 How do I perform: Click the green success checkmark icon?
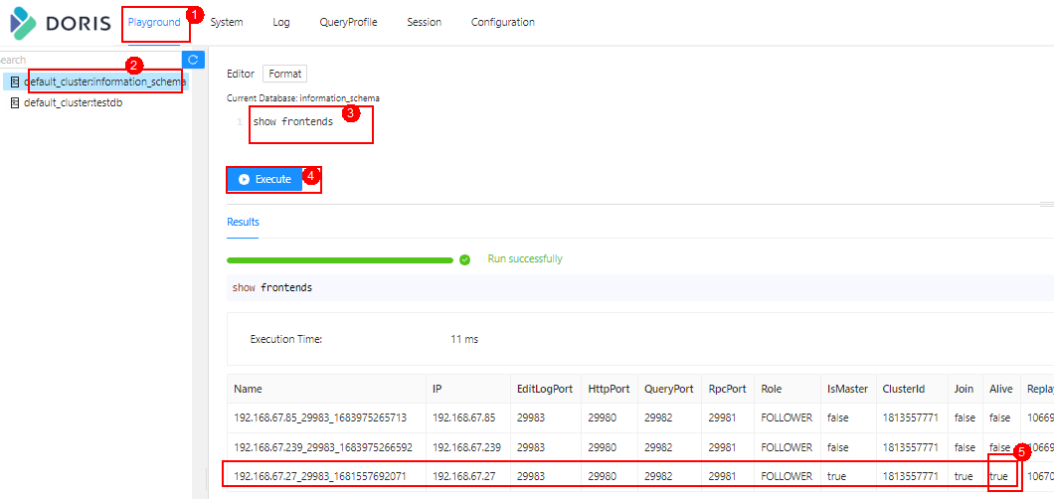[x=464, y=259]
